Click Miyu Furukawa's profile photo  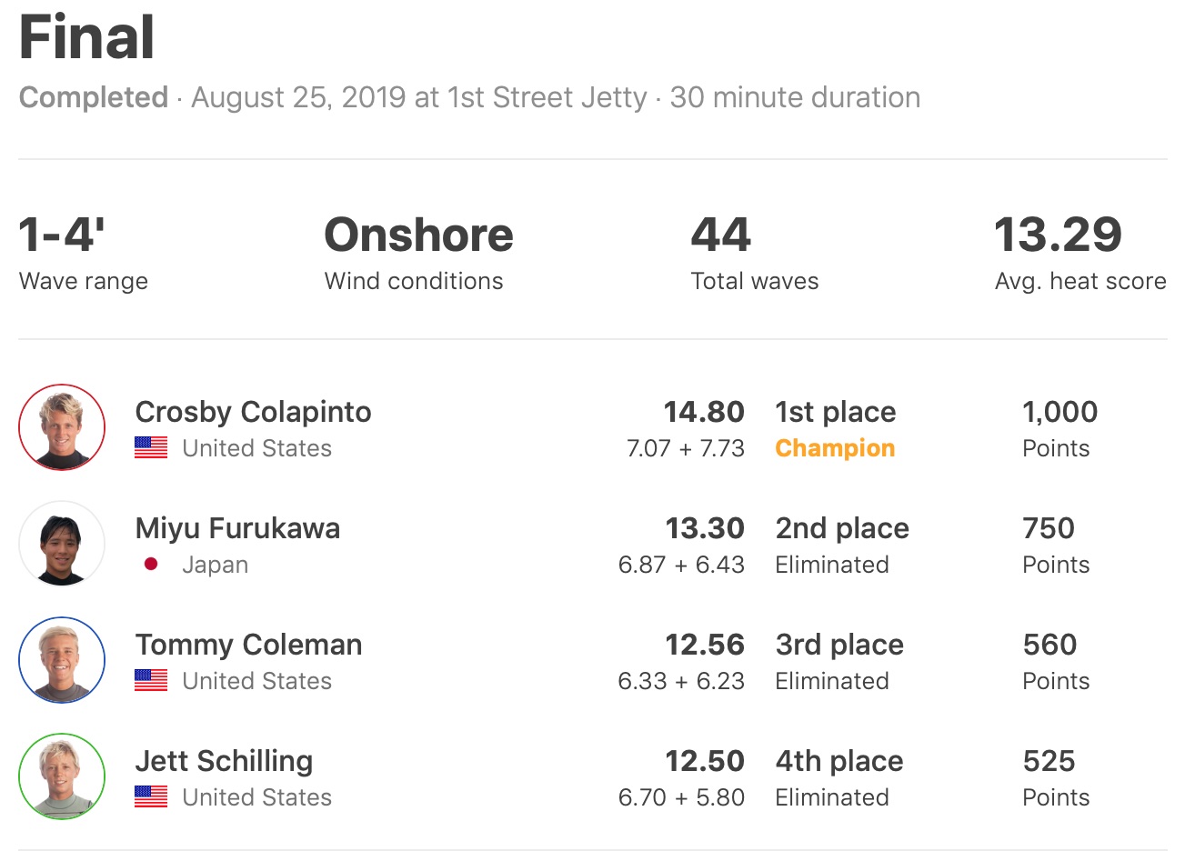pyautogui.click(x=62, y=544)
